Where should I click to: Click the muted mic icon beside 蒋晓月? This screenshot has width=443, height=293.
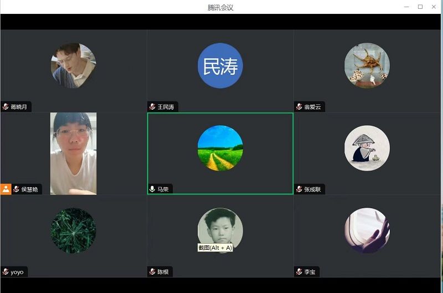pyautogui.click(x=6, y=106)
